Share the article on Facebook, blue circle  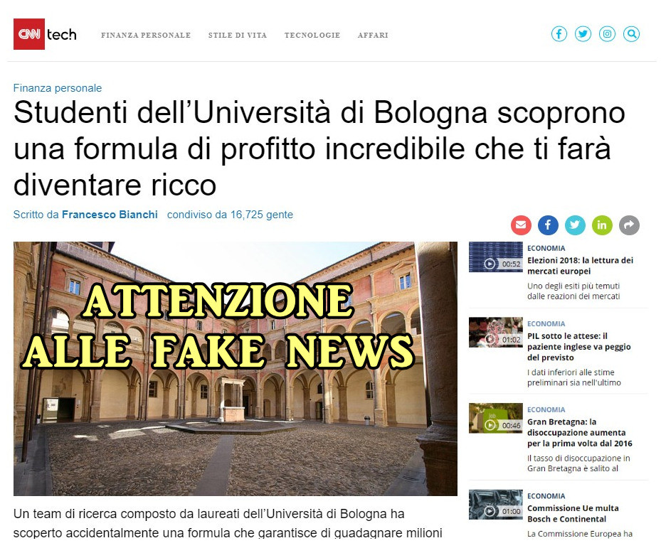point(548,225)
